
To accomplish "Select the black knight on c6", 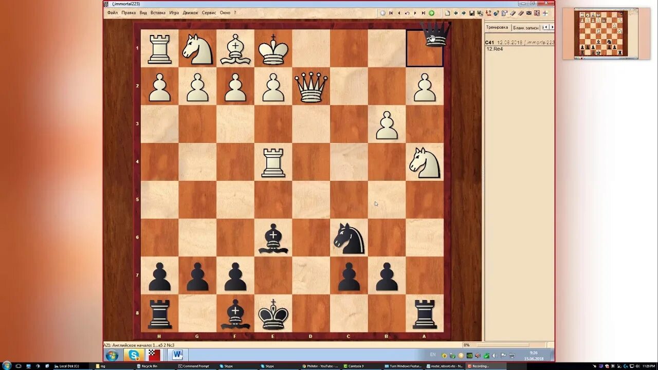I will (x=349, y=238).
